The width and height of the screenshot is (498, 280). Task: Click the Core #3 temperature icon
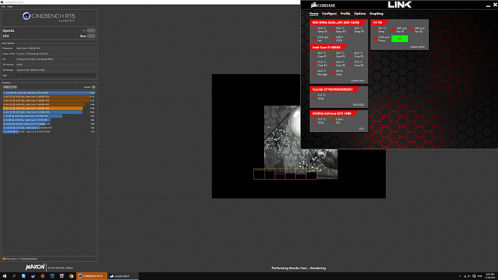(351, 55)
